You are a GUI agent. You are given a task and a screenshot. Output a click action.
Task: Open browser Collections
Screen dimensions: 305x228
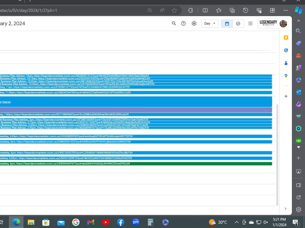pos(232,10)
